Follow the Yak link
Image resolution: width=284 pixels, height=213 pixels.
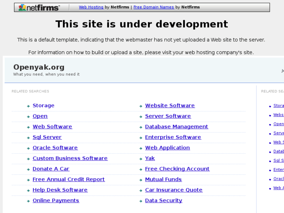click(x=150, y=158)
